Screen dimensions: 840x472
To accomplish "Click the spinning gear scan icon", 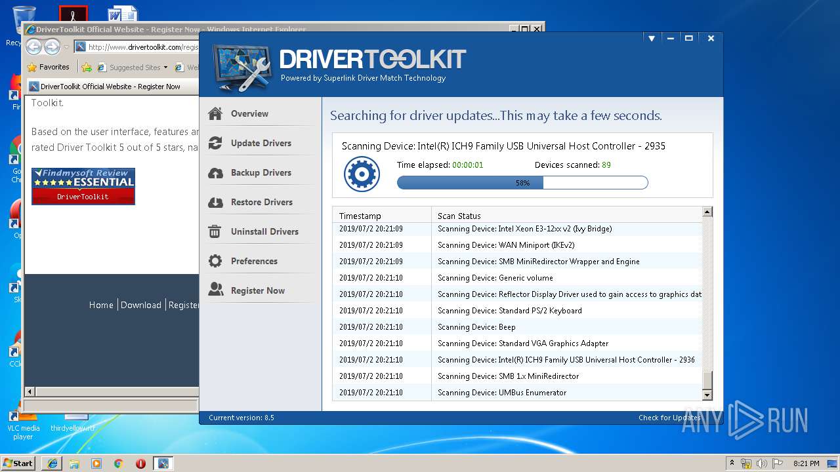I will pos(362,174).
